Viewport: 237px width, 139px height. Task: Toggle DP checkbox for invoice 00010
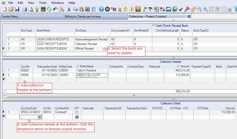click(x=77, y=112)
